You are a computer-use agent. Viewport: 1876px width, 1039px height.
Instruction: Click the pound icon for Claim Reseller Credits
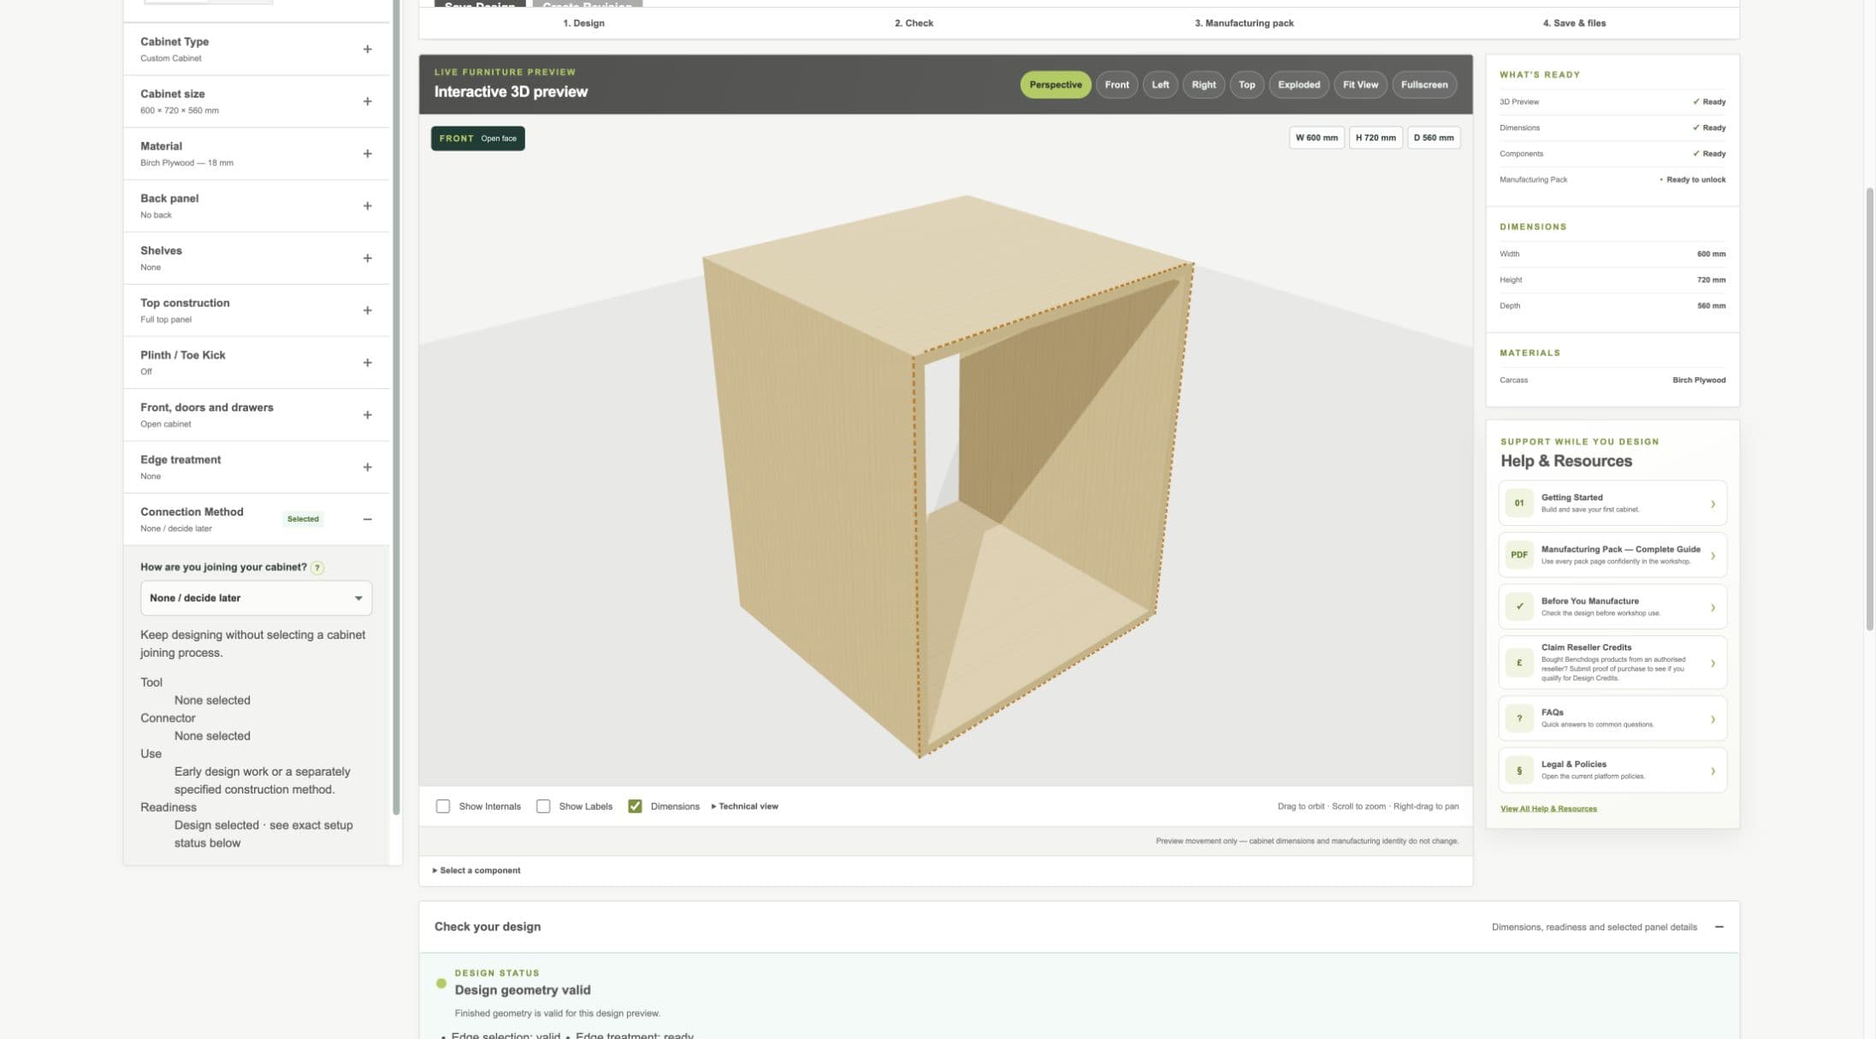tap(1519, 663)
